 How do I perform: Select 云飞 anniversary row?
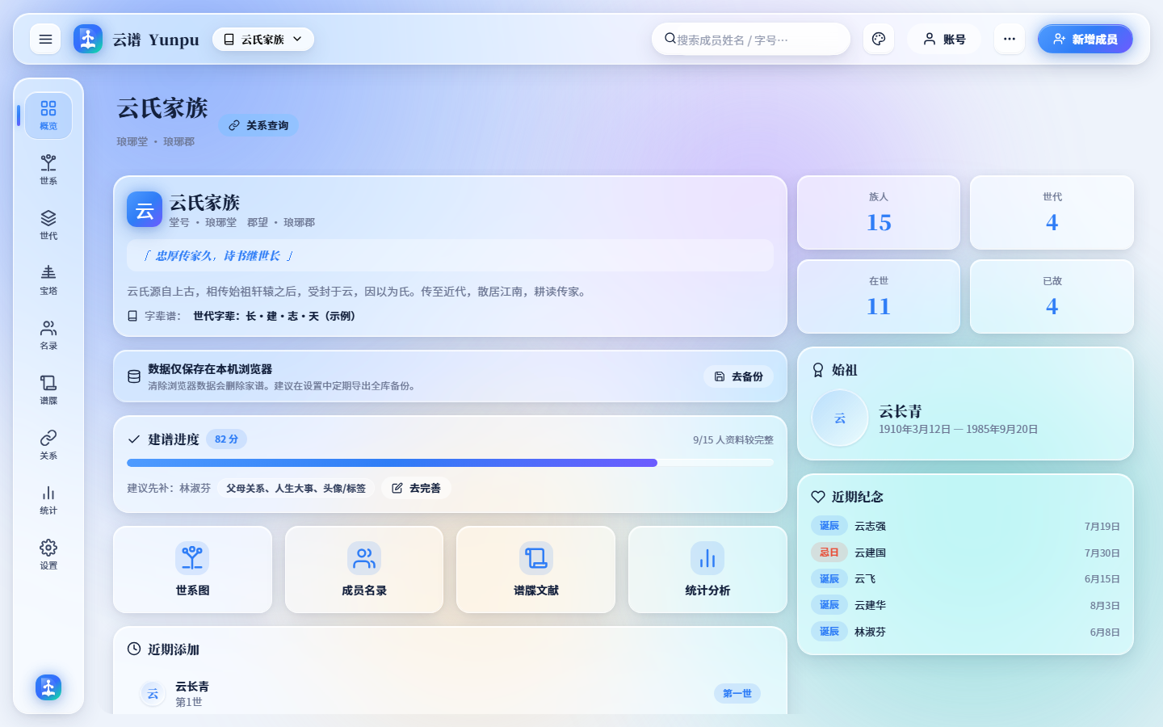click(x=965, y=578)
